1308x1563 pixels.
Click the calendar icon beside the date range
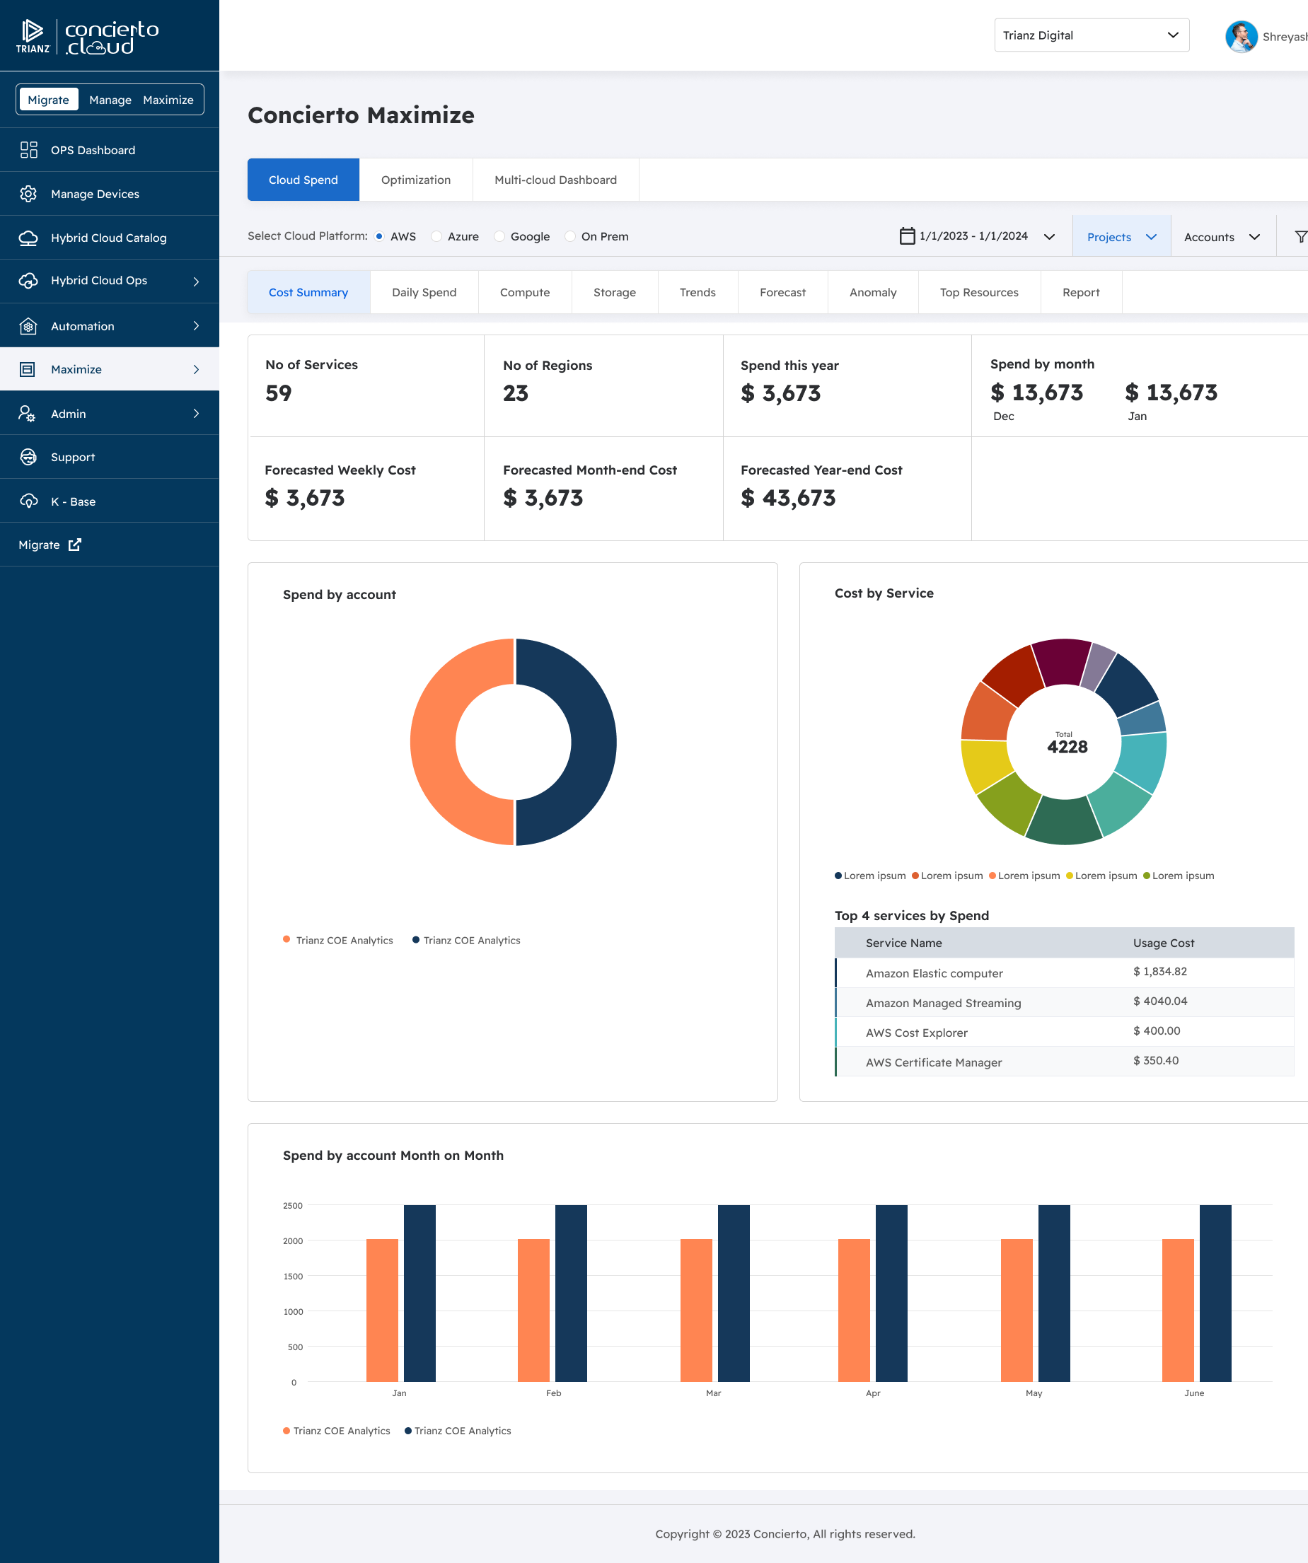tap(906, 236)
